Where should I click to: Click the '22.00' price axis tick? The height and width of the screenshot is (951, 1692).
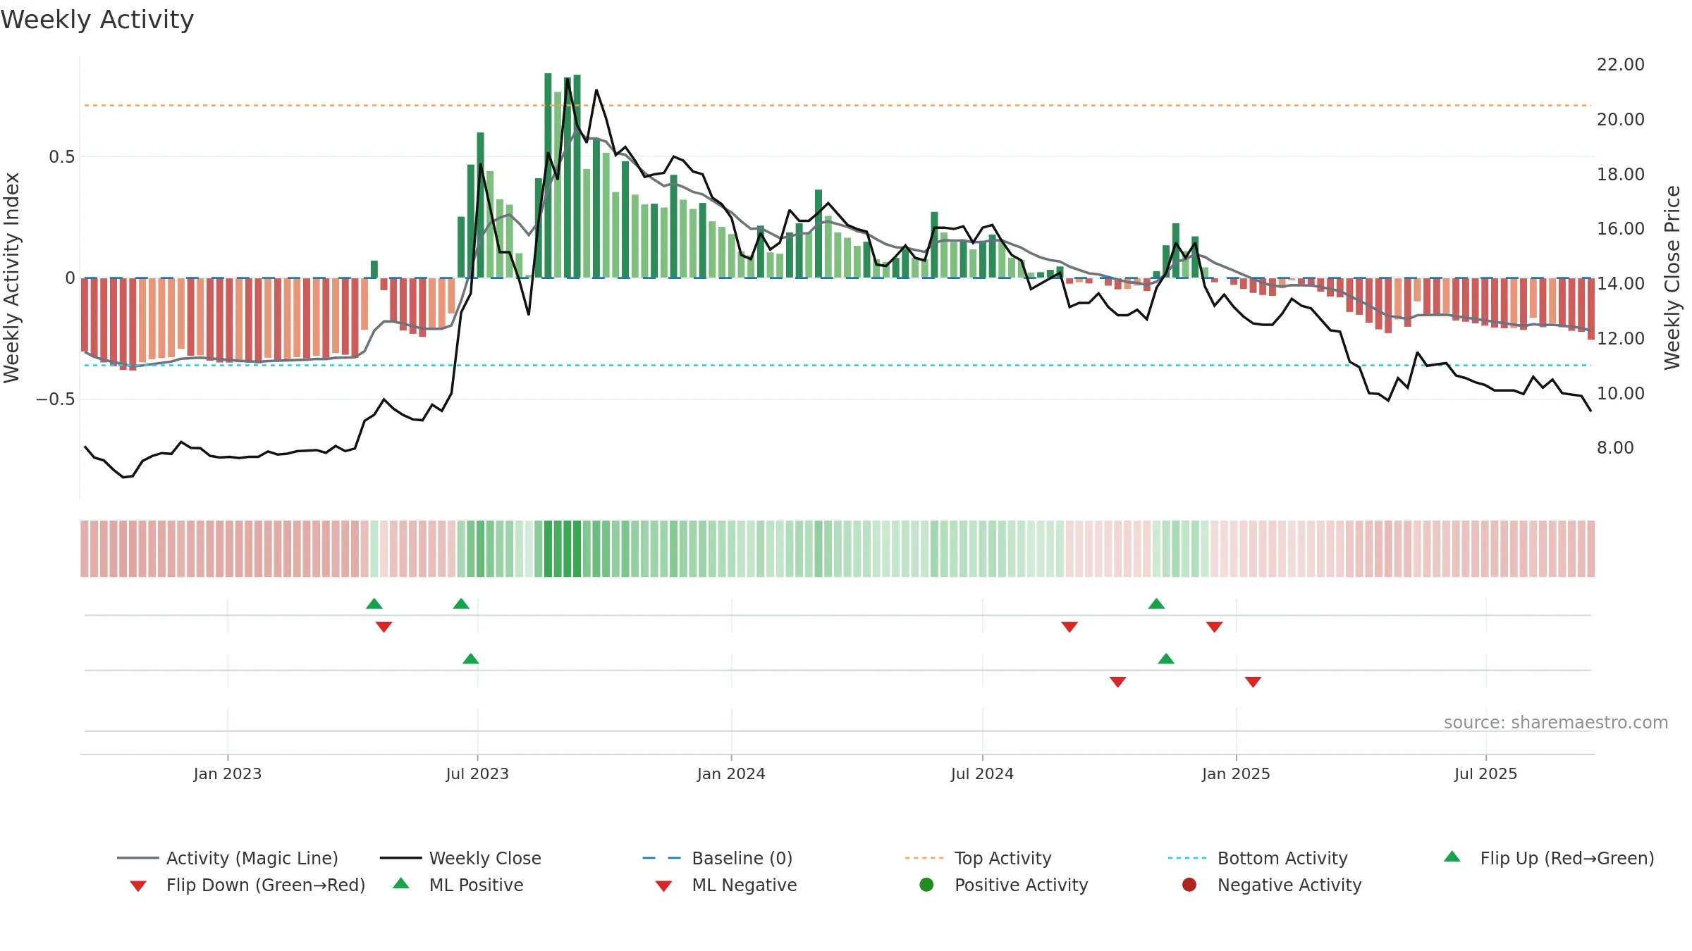coord(1621,65)
